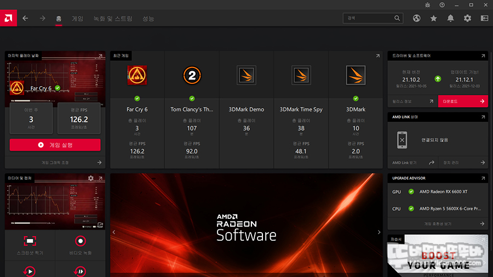Screen dimensions: 493x277
Task: Select the 3DMark Demo icon
Action: [246, 75]
